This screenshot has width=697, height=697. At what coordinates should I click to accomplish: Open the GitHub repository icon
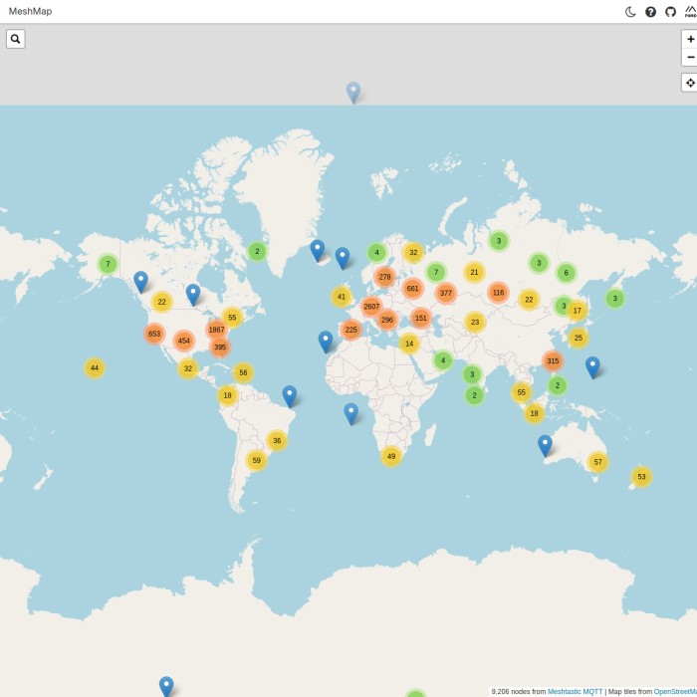pos(670,12)
